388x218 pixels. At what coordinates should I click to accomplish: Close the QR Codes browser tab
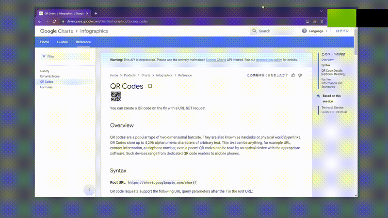point(87,14)
